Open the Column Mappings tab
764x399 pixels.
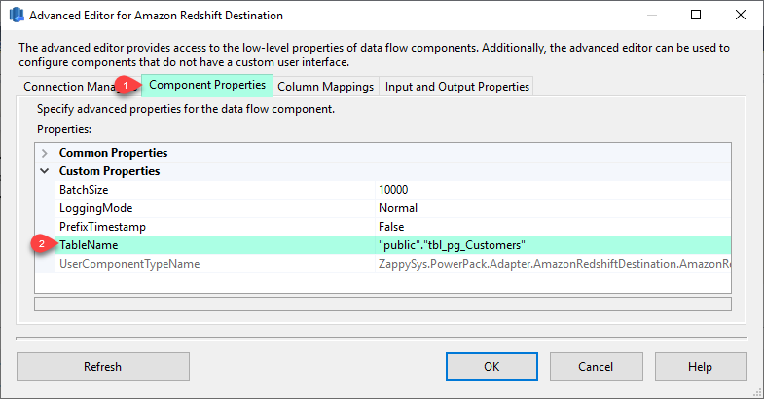point(325,87)
